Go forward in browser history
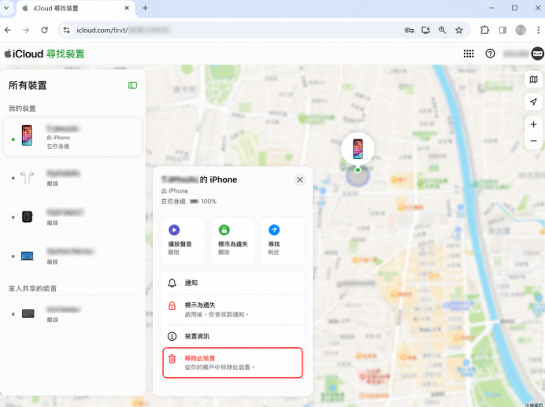Viewport: 545px width, 407px height. pos(26,30)
